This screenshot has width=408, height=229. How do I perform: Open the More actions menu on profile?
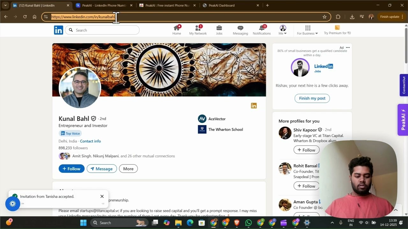pyautogui.click(x=128, y=169)
